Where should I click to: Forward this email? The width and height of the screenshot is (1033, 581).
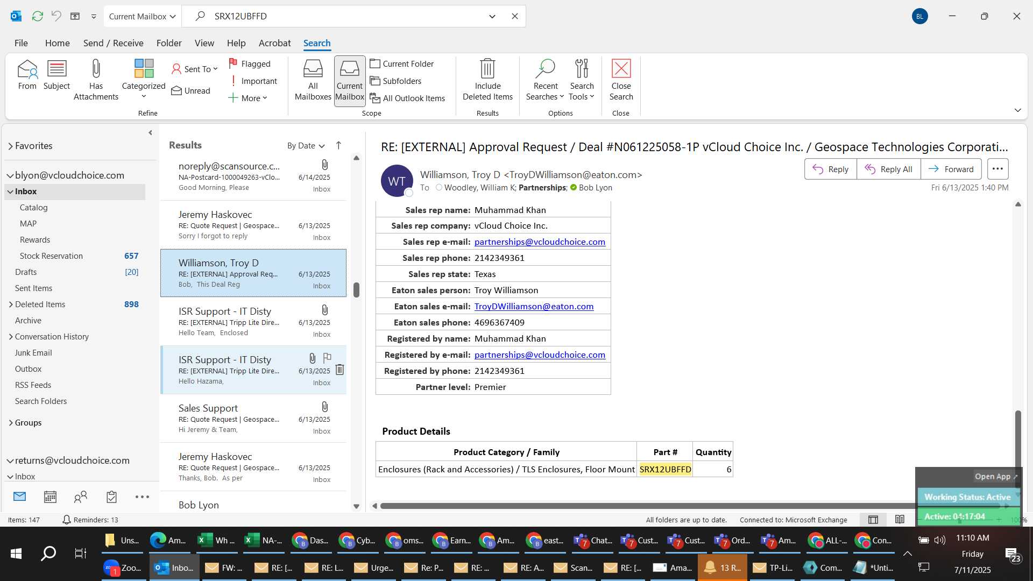[951, 169]
